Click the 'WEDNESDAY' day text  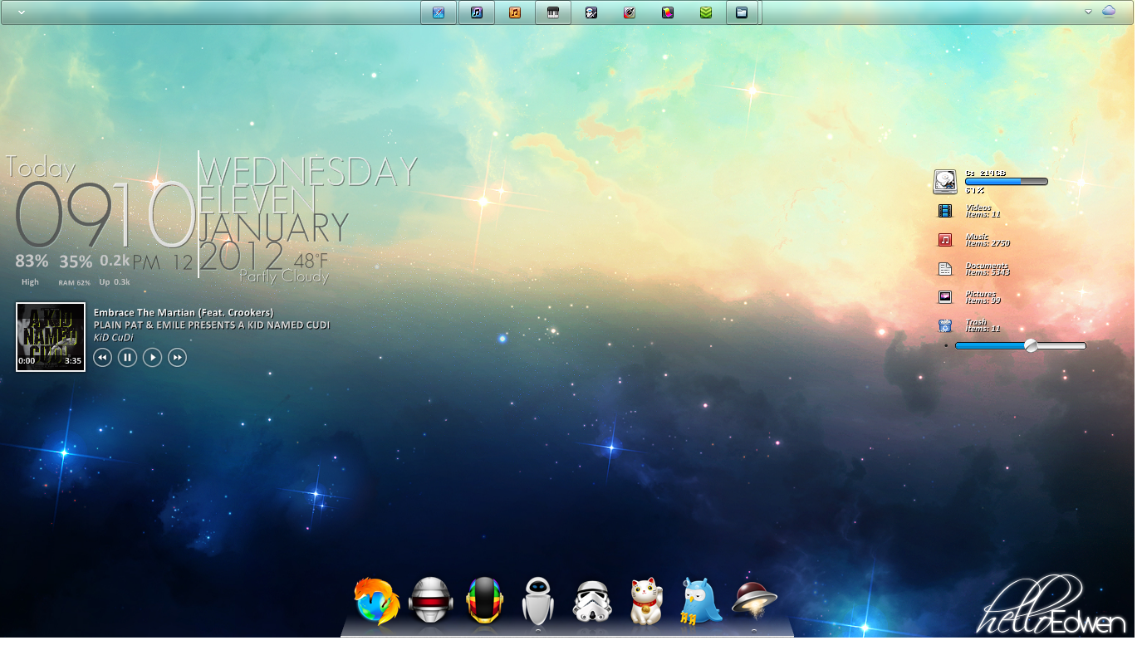[x=307, y=172]
